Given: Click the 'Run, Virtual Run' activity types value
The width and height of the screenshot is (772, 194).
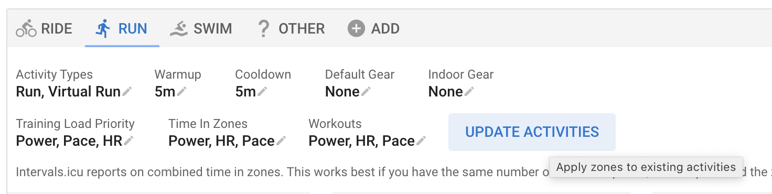Looking at the screenshot, I should click(x=68, y=92).
